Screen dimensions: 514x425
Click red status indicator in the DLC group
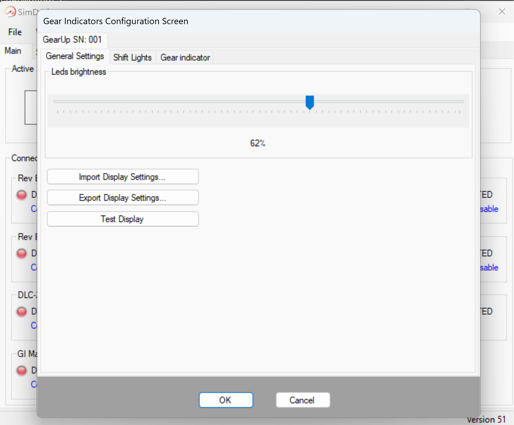[x=21, y=312]
